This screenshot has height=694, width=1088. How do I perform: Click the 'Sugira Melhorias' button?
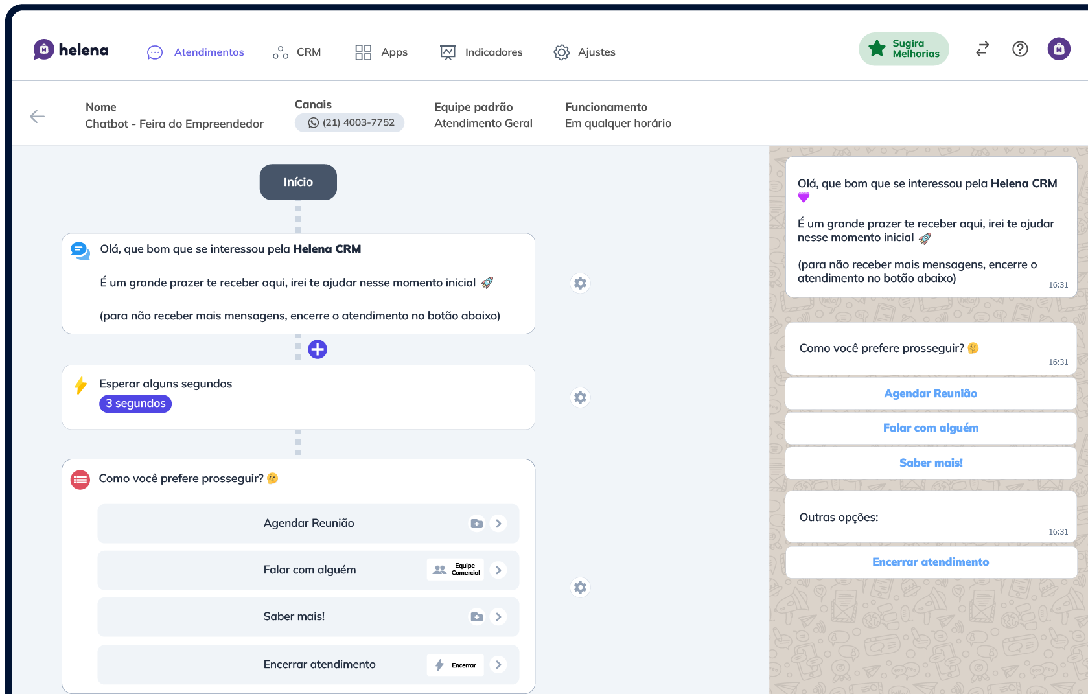(x=903, y=49)
